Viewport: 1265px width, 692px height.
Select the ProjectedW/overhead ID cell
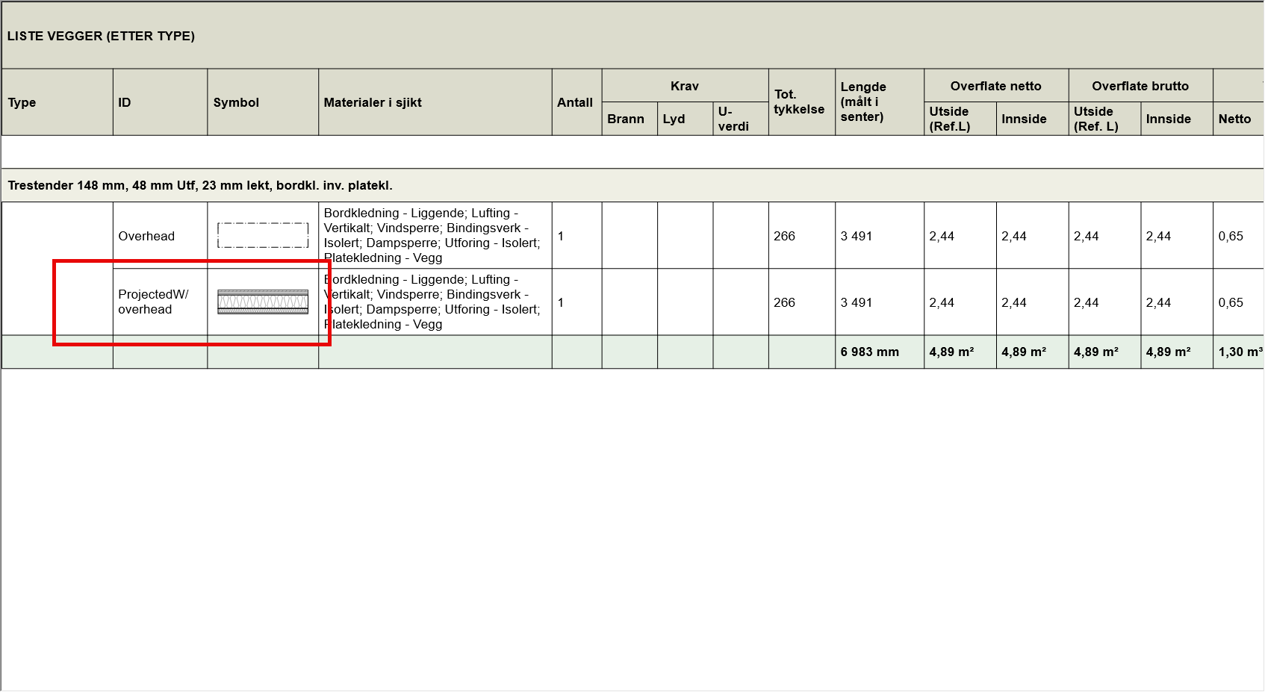tap(153, 302)
